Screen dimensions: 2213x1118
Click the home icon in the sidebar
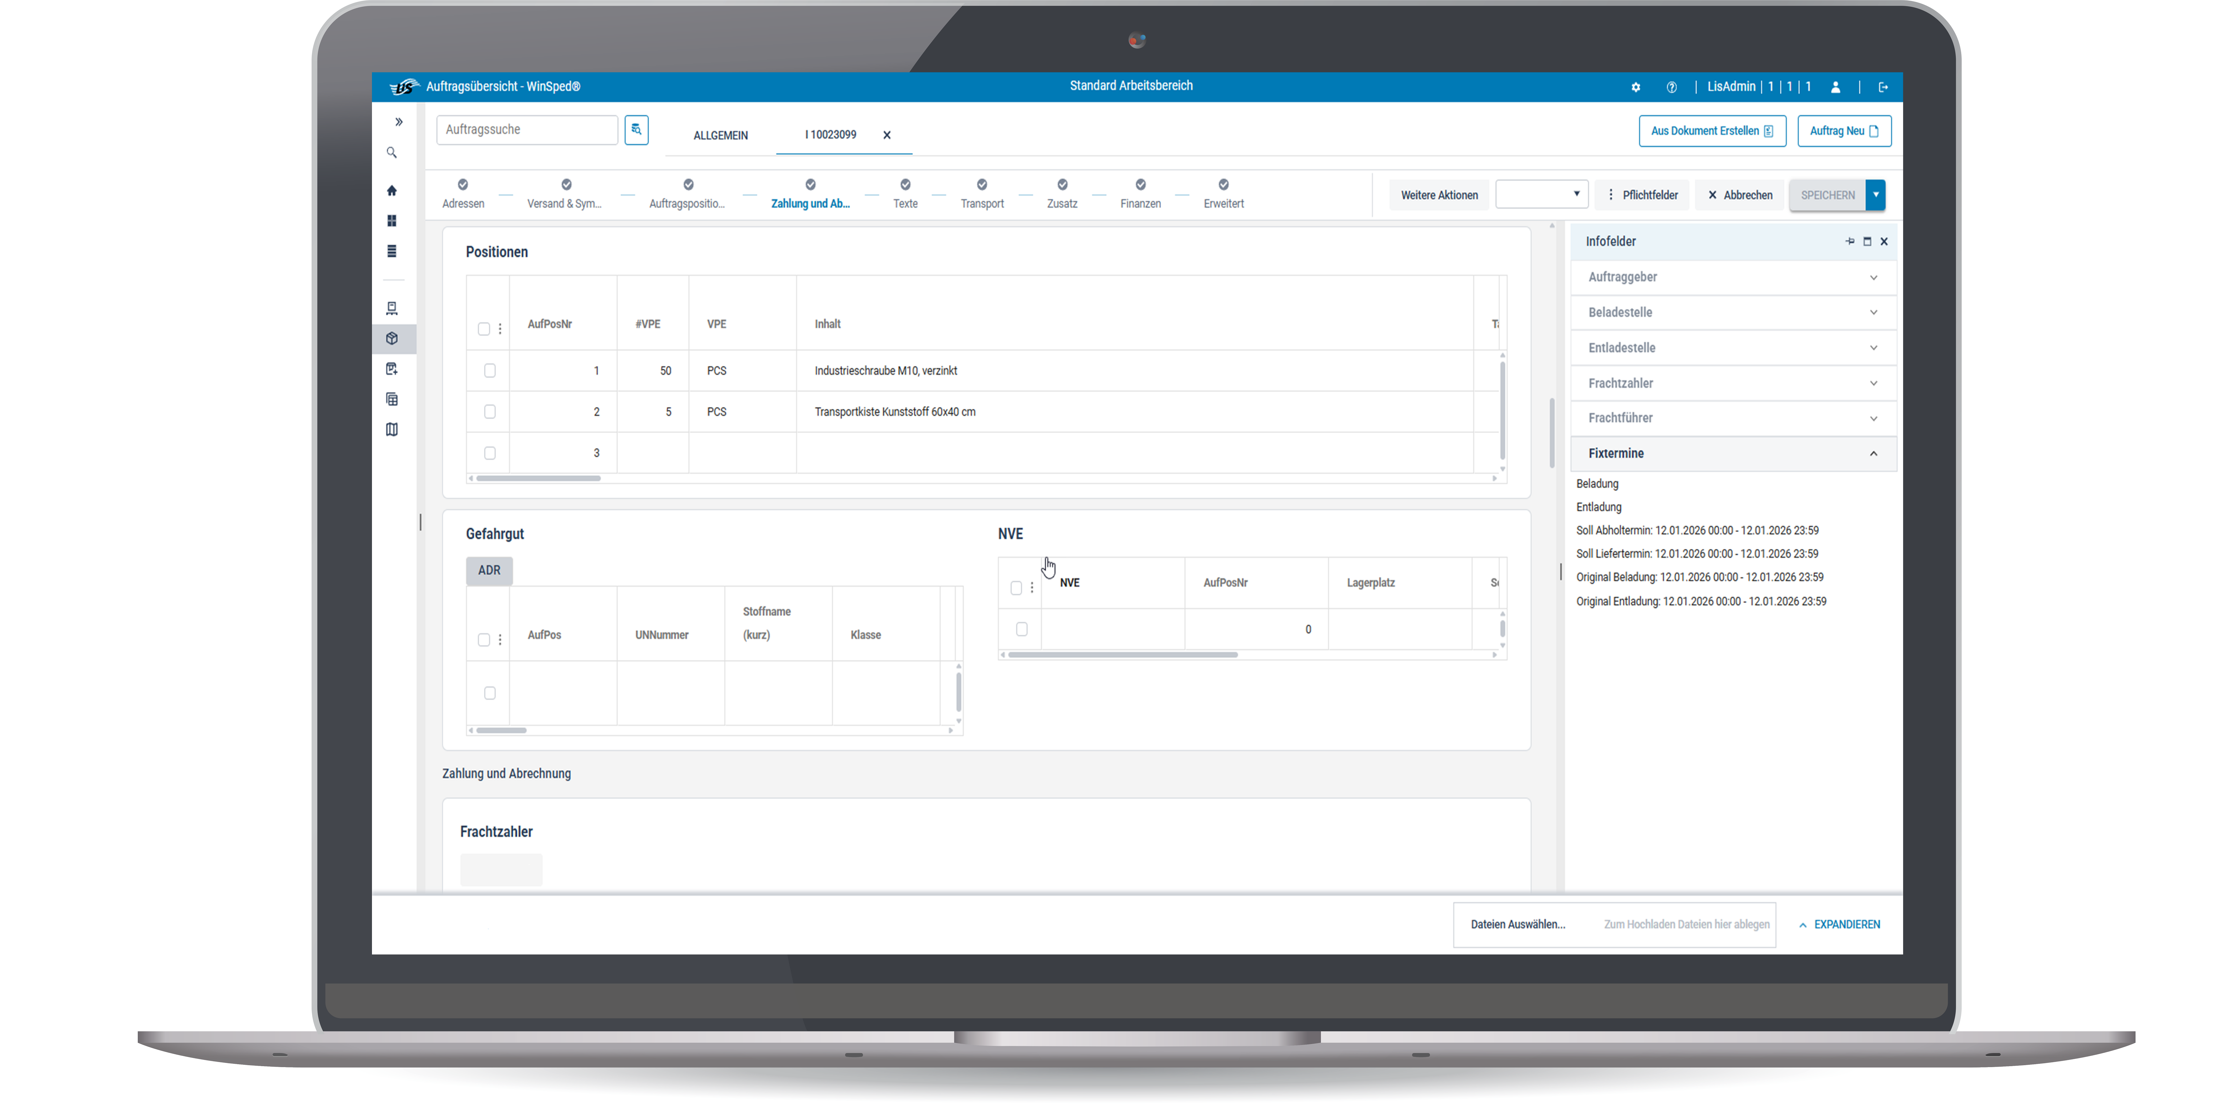coord(392,190)
